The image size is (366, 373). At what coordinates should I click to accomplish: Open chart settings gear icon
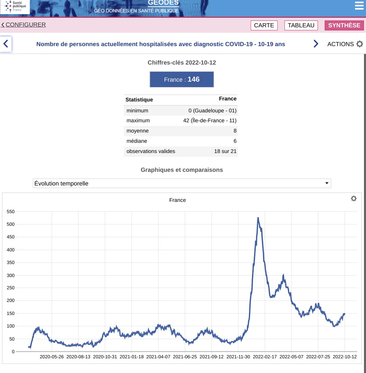pyautogui.click(x=354, y=198)
